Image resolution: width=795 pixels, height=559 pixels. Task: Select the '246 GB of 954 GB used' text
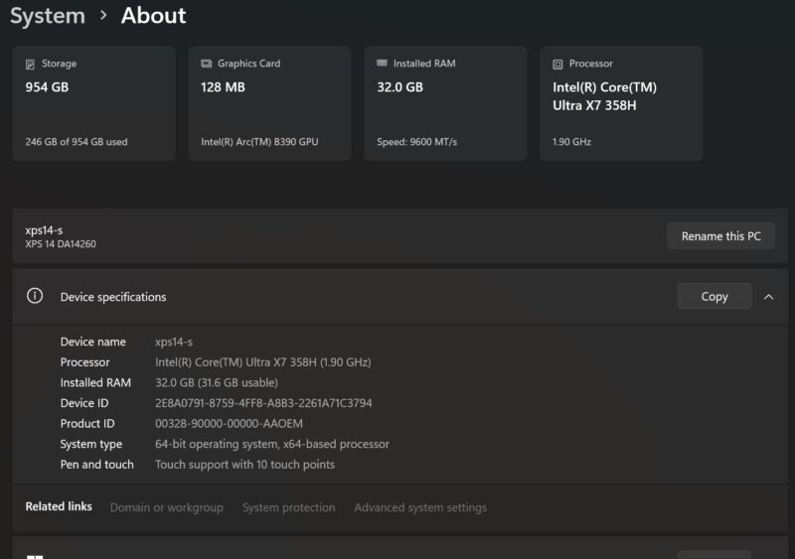point(77,142)
